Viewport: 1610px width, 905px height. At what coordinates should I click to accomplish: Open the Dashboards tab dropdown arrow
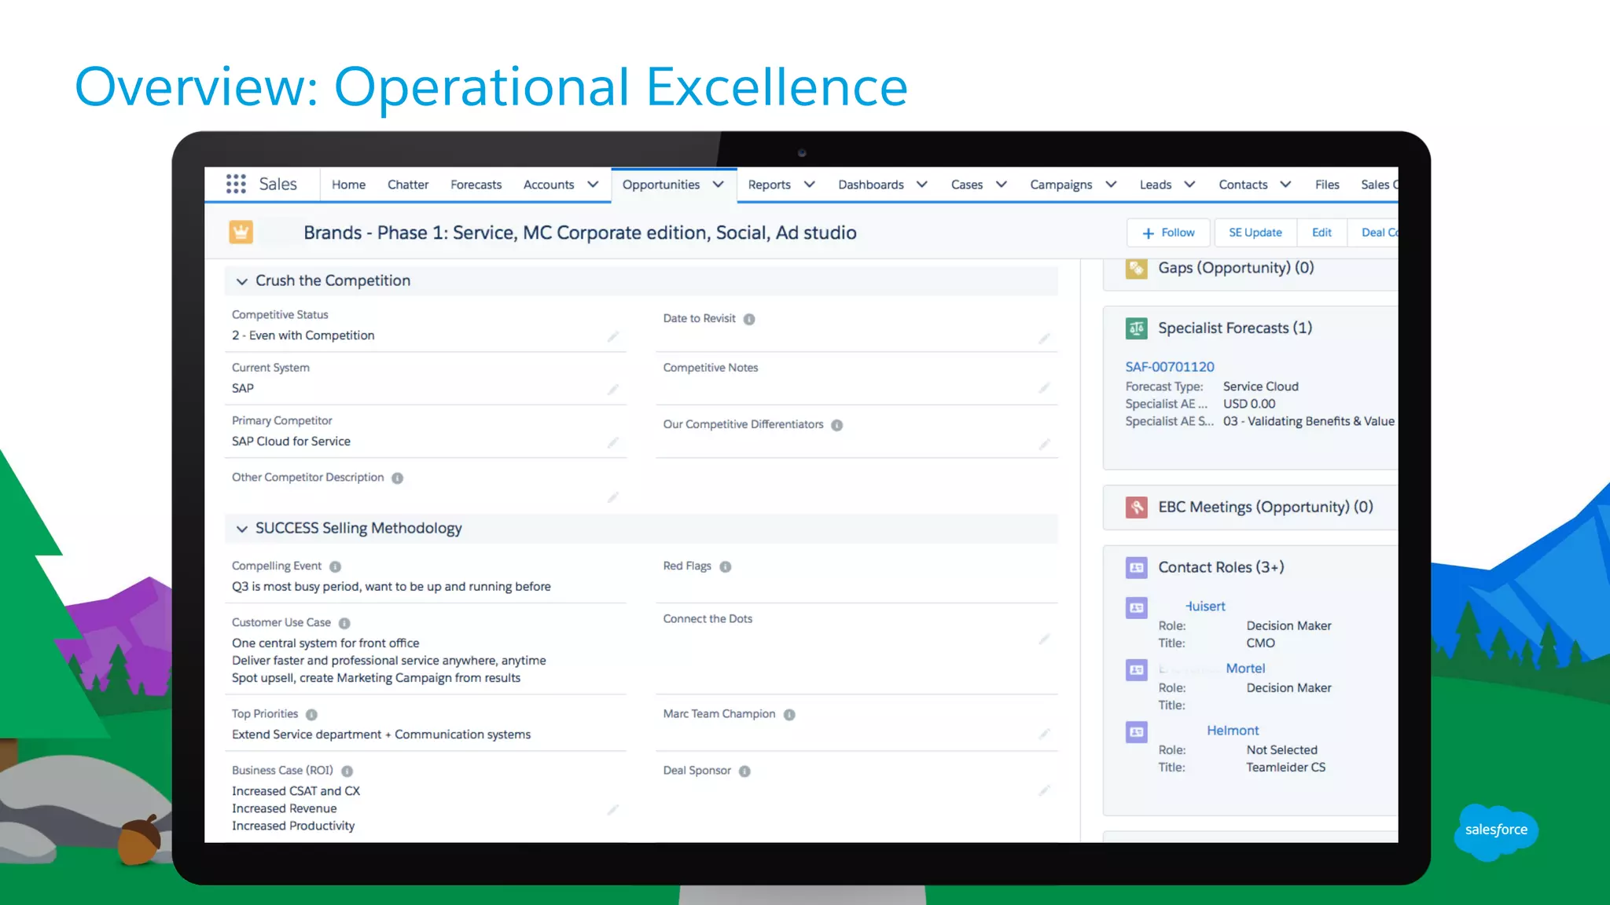(922, 185)
